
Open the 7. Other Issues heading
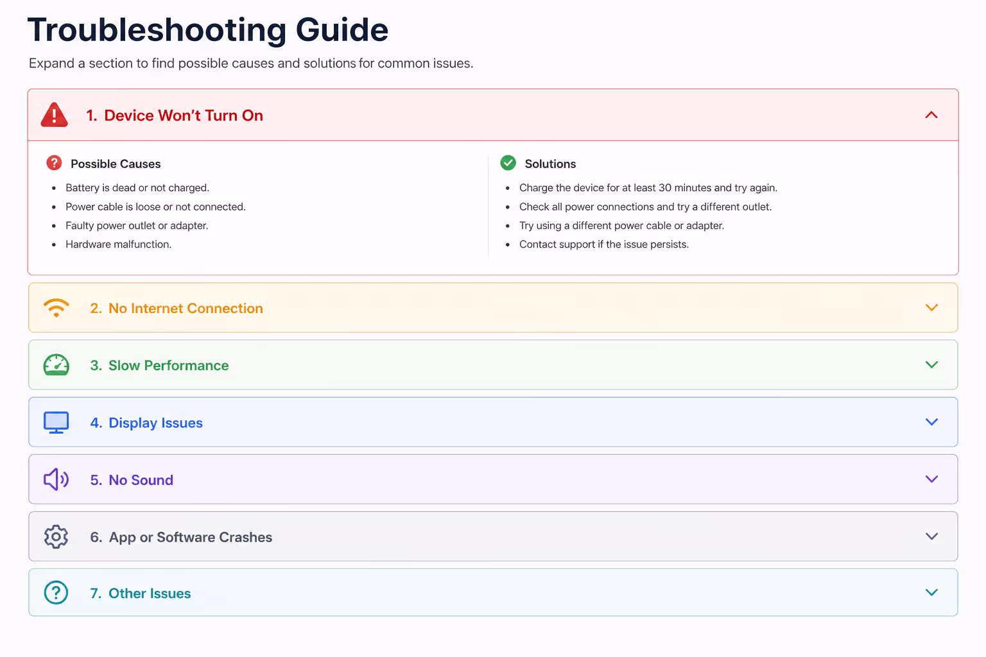pyautogui.click(x=141, y=593)
